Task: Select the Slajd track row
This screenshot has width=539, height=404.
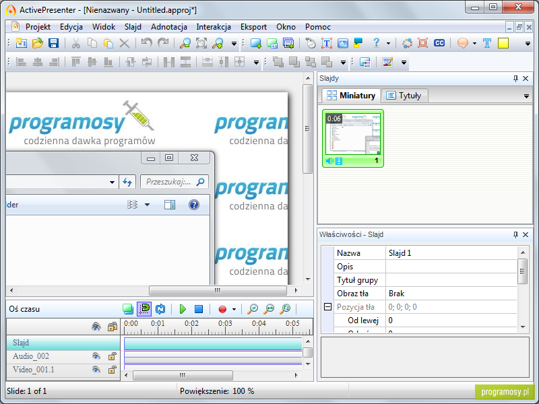Action: [x=63, y=343]
